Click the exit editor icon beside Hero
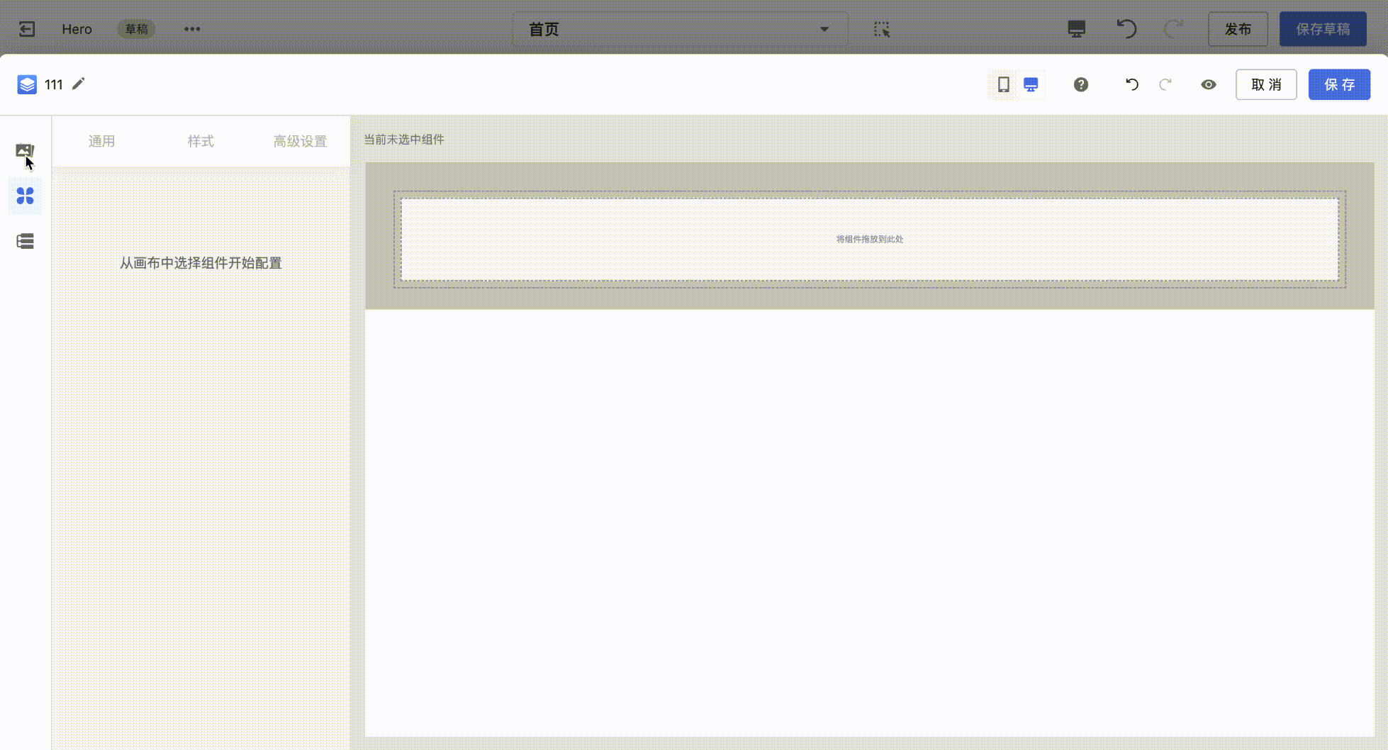Image resolution: width=1388 pixels, height=750 pixels. click(27, 29)
